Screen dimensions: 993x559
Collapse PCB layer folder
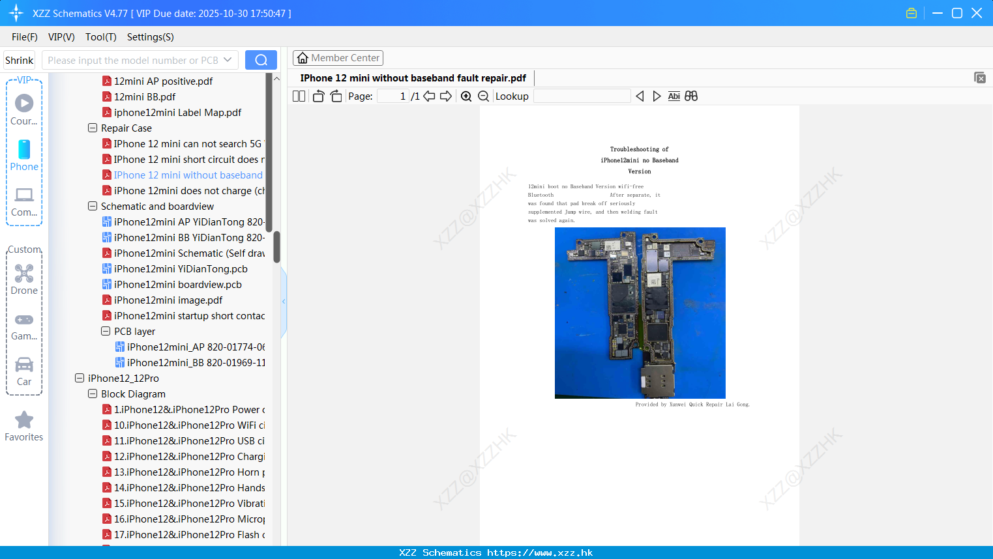point(106,331)
